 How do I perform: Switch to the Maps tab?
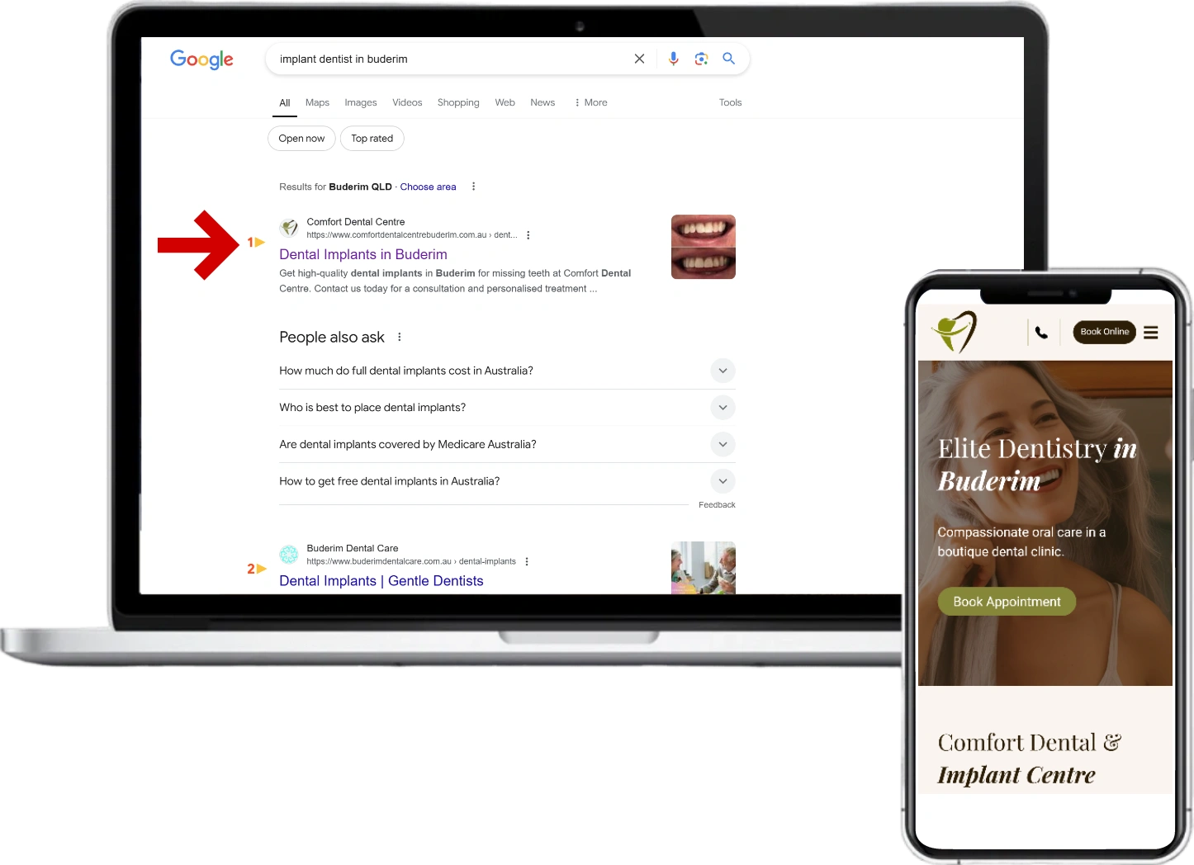pos(317,102)
